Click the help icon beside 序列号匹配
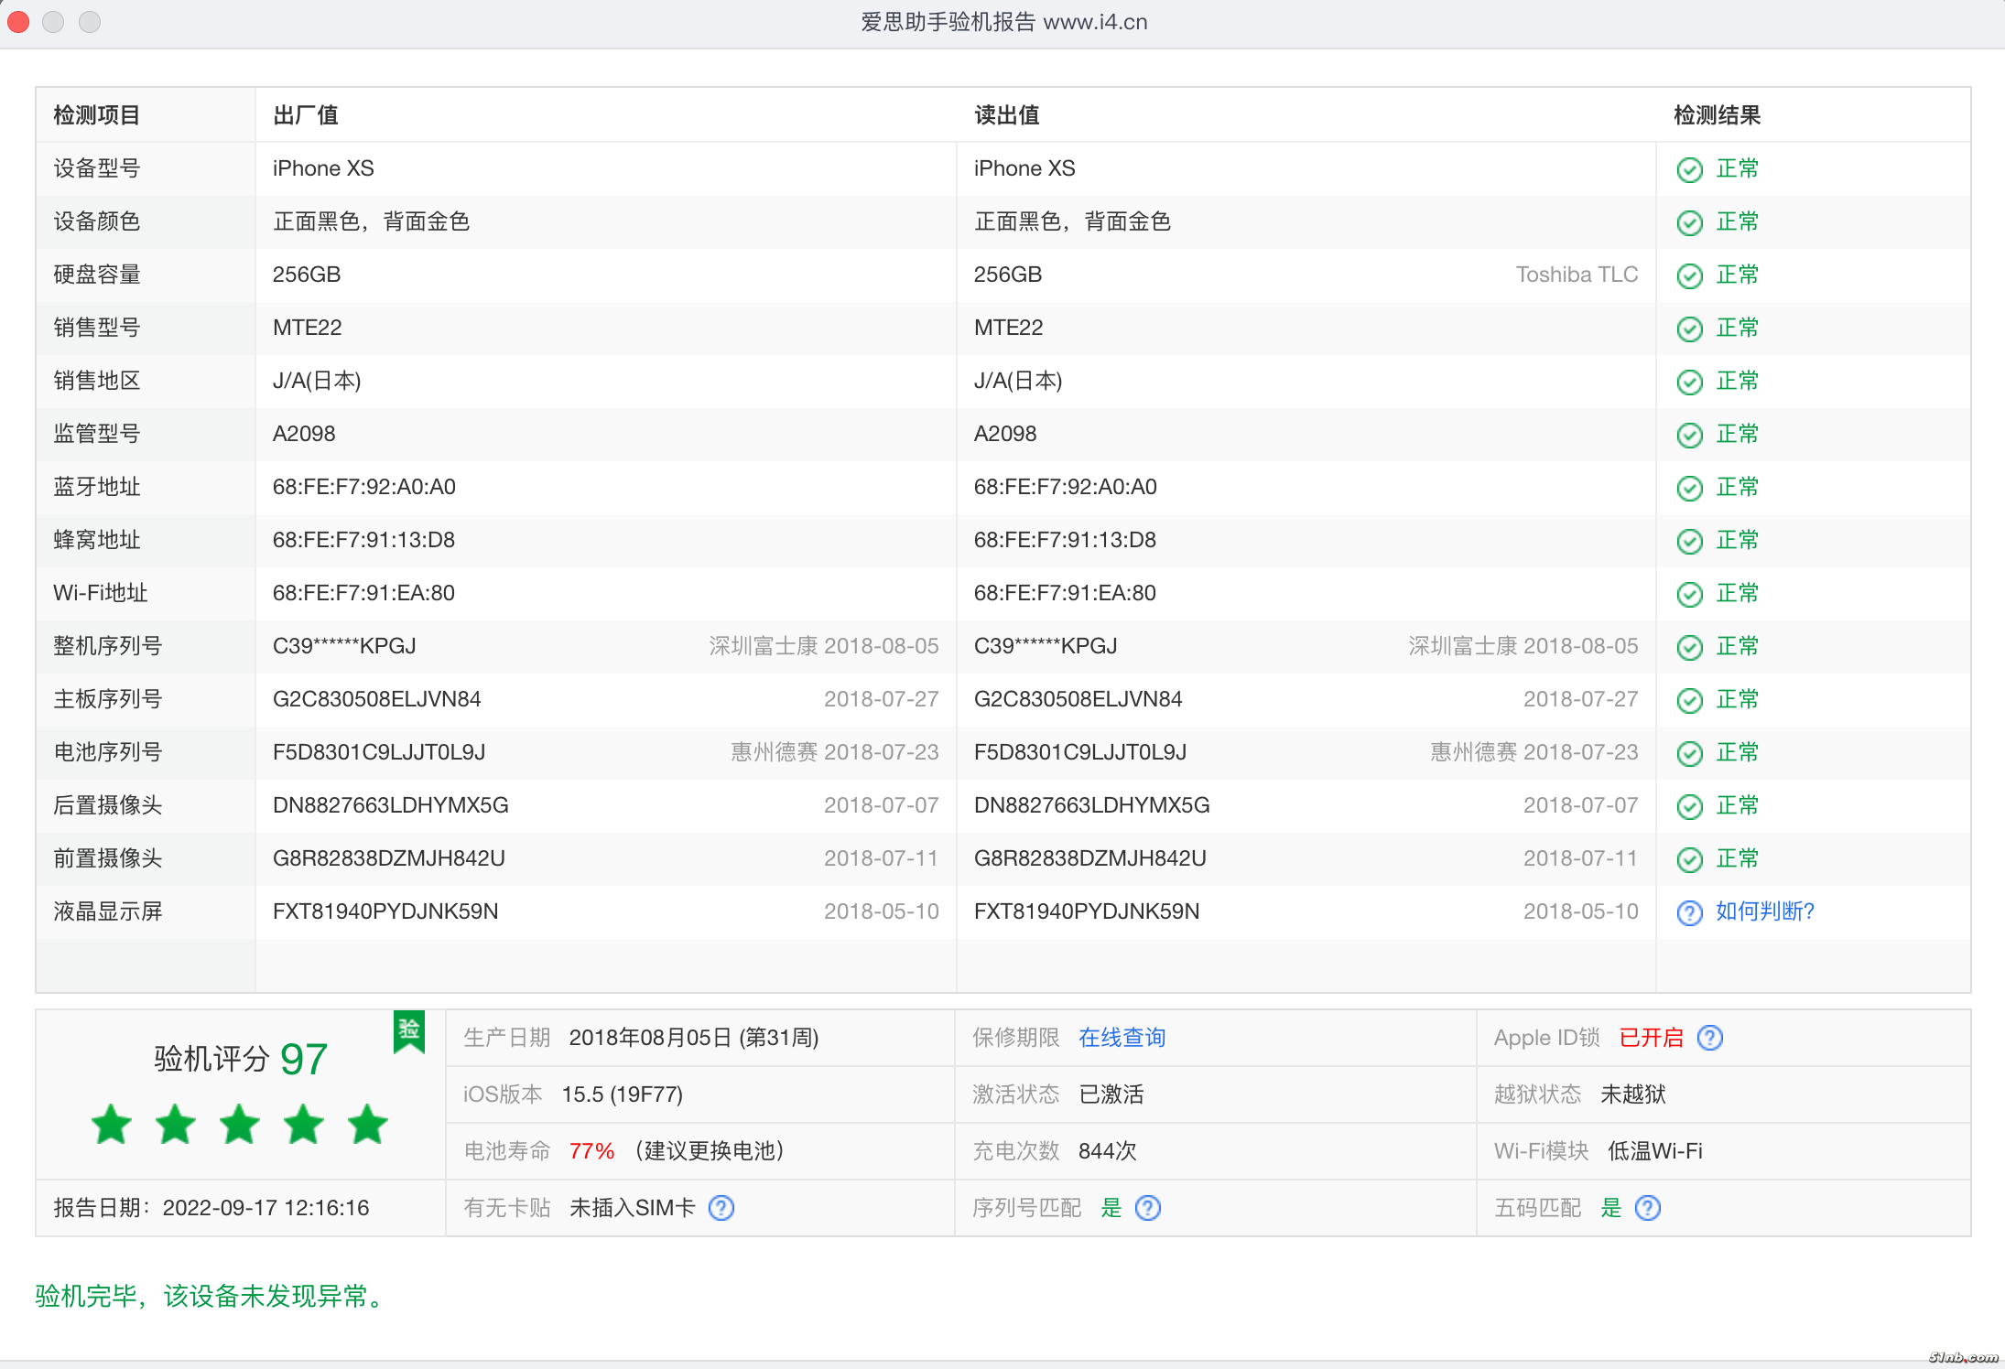2005x1369 pixels. point(1147,1208)
